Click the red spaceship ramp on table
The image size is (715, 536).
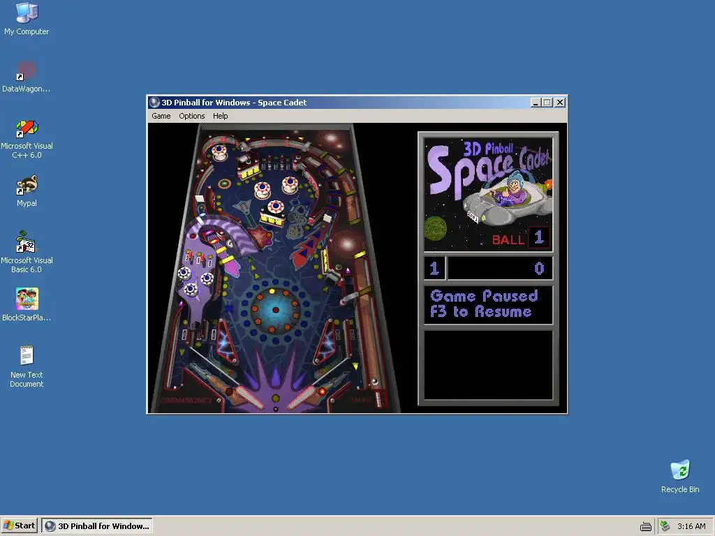click(x=310, y=248)
